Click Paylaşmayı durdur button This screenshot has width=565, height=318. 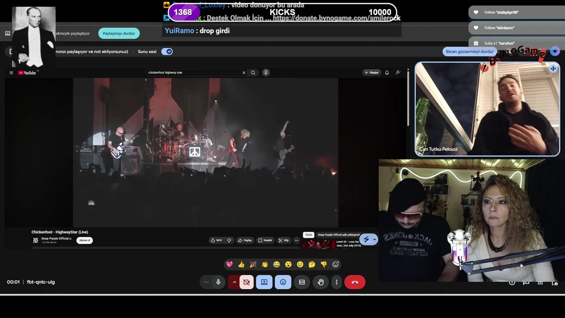pyautogui.click(x=119, y=33)
